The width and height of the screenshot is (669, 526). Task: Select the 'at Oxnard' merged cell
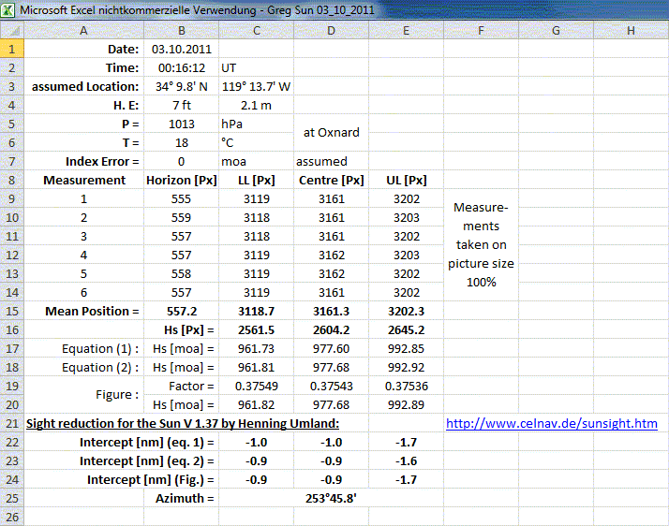tap(331, 133)
